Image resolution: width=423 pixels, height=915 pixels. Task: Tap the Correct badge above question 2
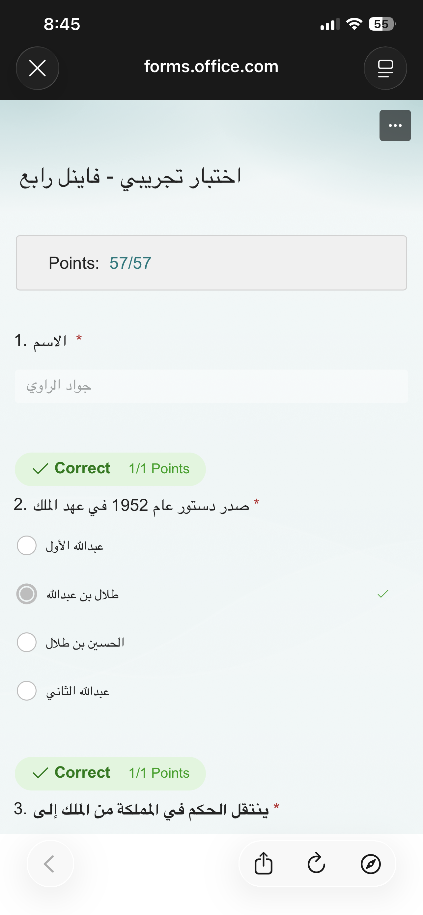coord(110,469)
